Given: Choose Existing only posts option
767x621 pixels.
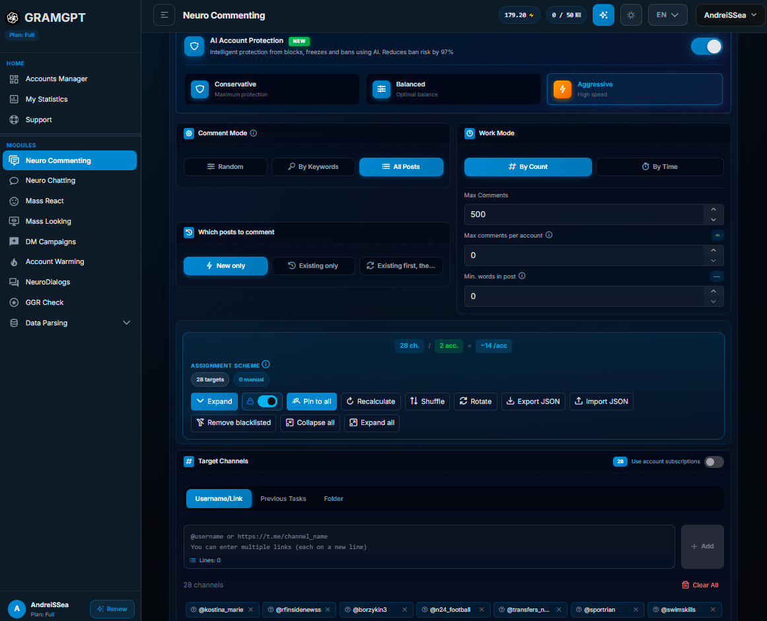Looking at the screenshot, I should (313, 266).
